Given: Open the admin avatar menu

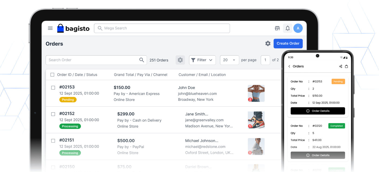Looking at the screenshot, I should pos(298,28).
